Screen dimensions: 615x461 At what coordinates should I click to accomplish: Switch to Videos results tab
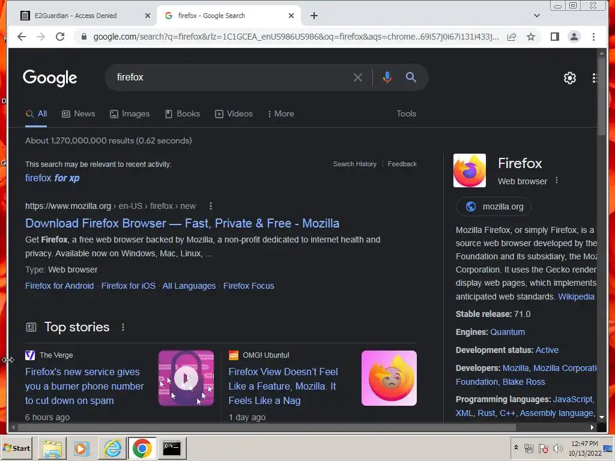(234, 113)
